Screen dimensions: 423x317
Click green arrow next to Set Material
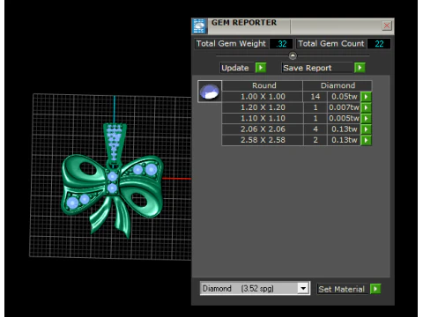[375, 289]
